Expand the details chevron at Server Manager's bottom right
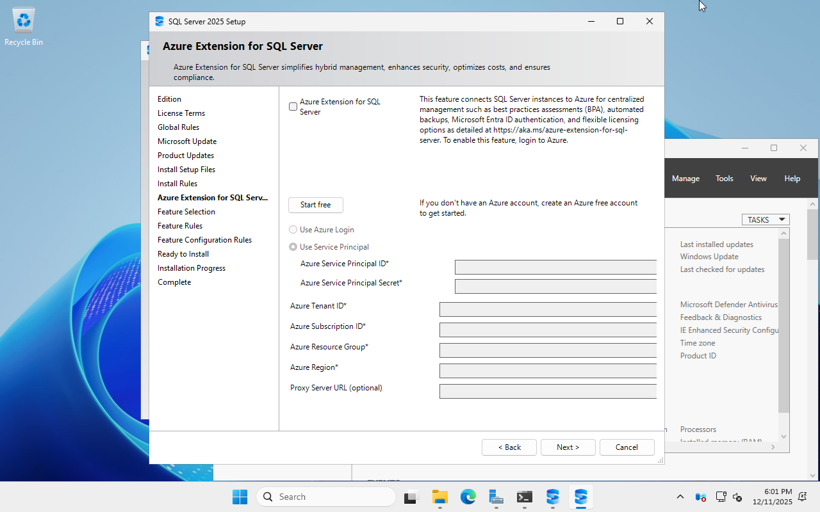This screenshot has height=512, width=820. point(773,447)
